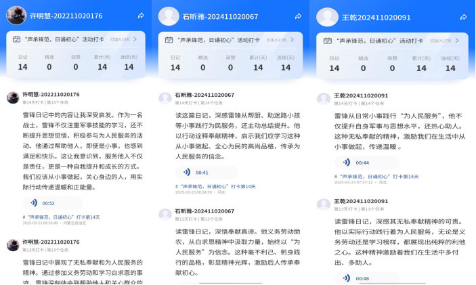Tap share arrow on 石昕雅's profile header
The image size is (476, 285).
(298, 16)
